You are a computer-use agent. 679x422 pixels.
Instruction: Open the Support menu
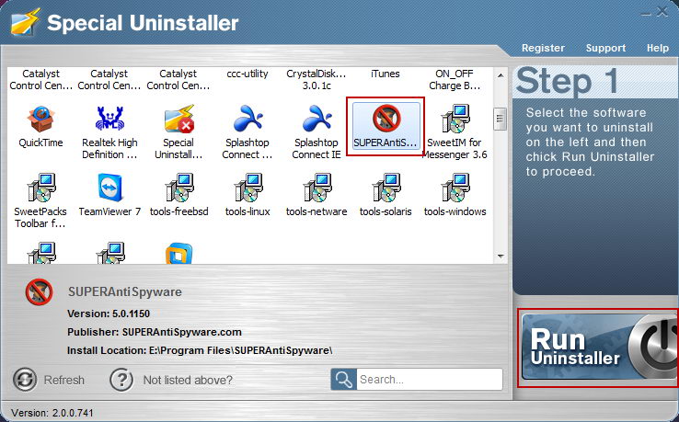click(x=605, y=48)
